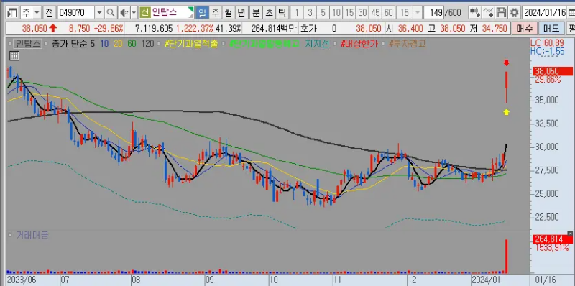The width and height of the screenshot is (575, 286).
Task: Select the 년 yearly chart period
Action: pos(241,13)
